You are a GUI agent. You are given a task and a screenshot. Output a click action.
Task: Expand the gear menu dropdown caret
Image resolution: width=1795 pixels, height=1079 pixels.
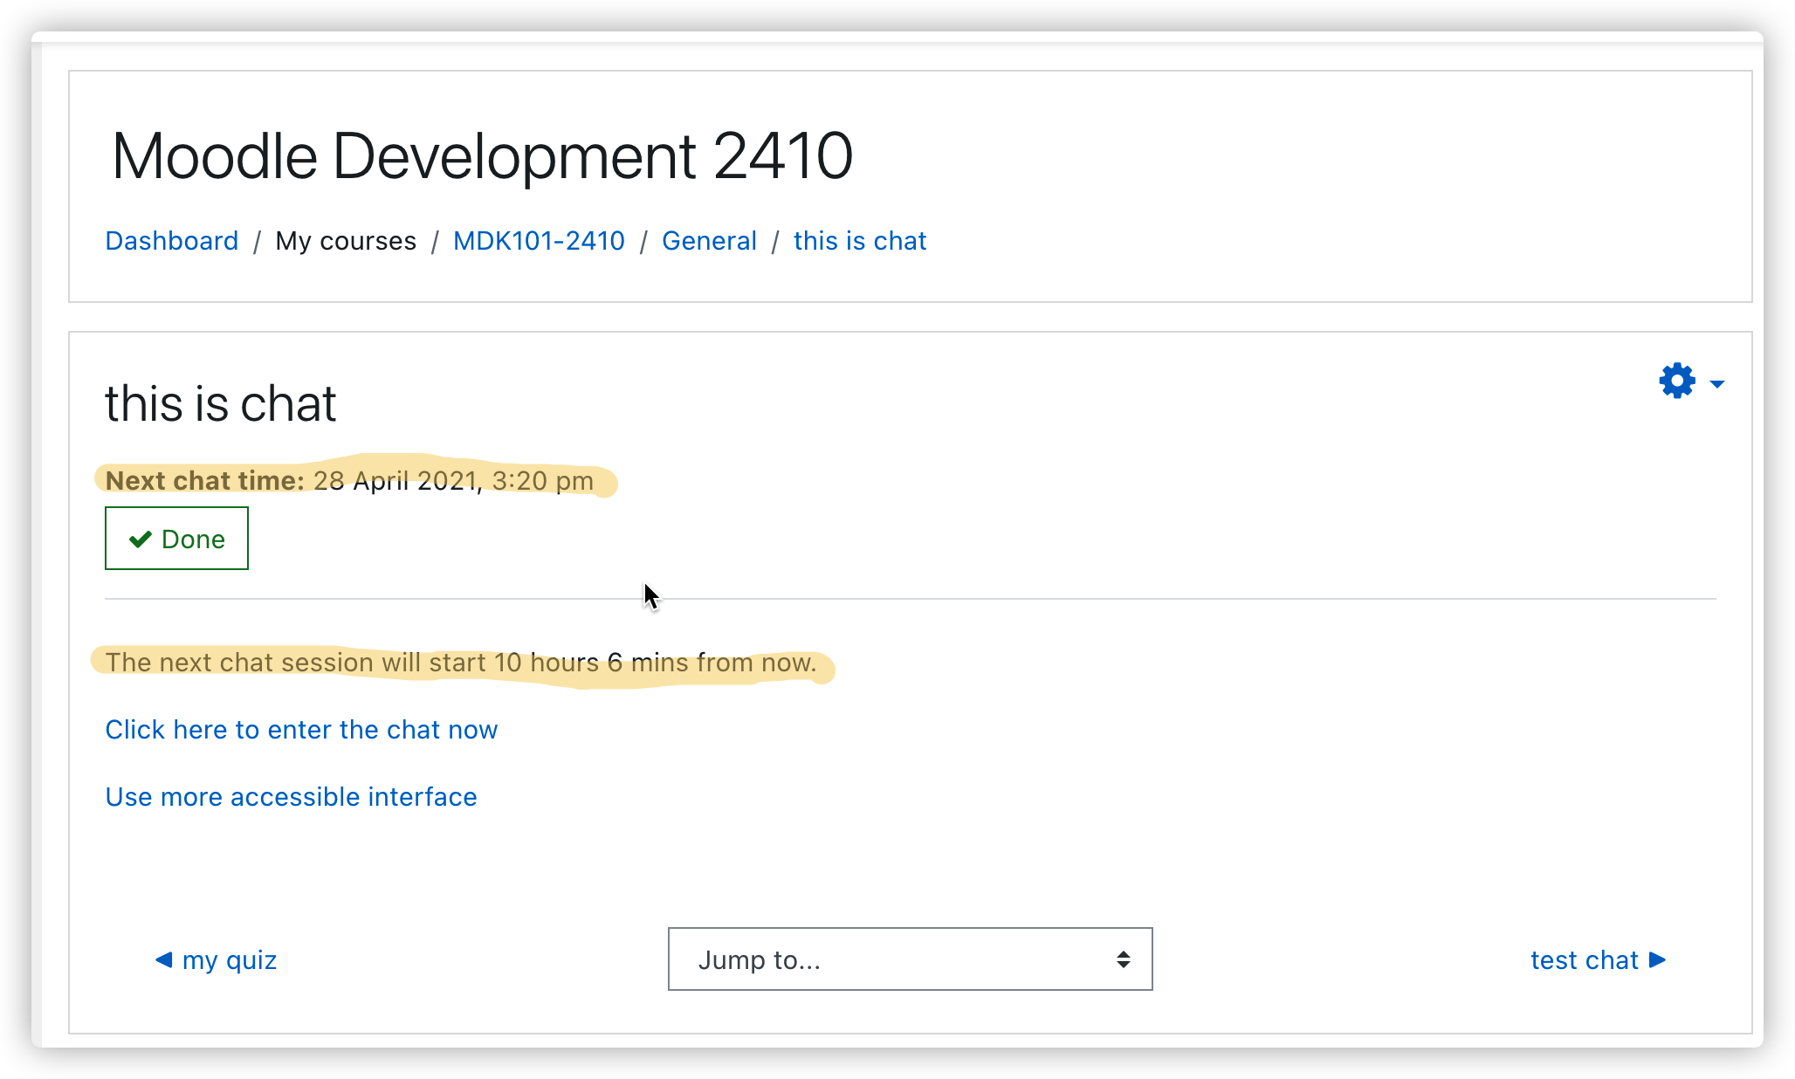[1716, 384]
